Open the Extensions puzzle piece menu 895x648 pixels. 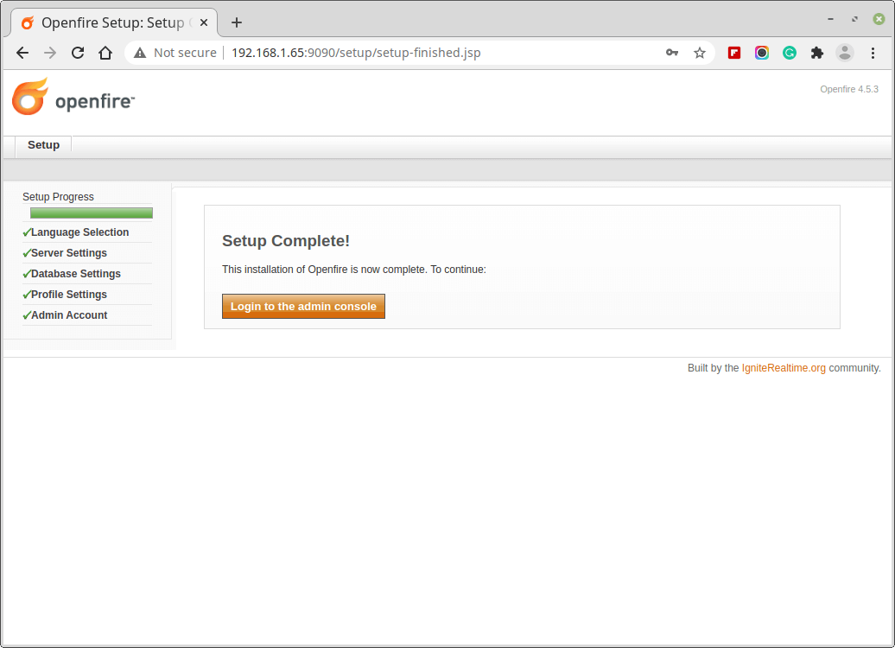pos(816,53)
